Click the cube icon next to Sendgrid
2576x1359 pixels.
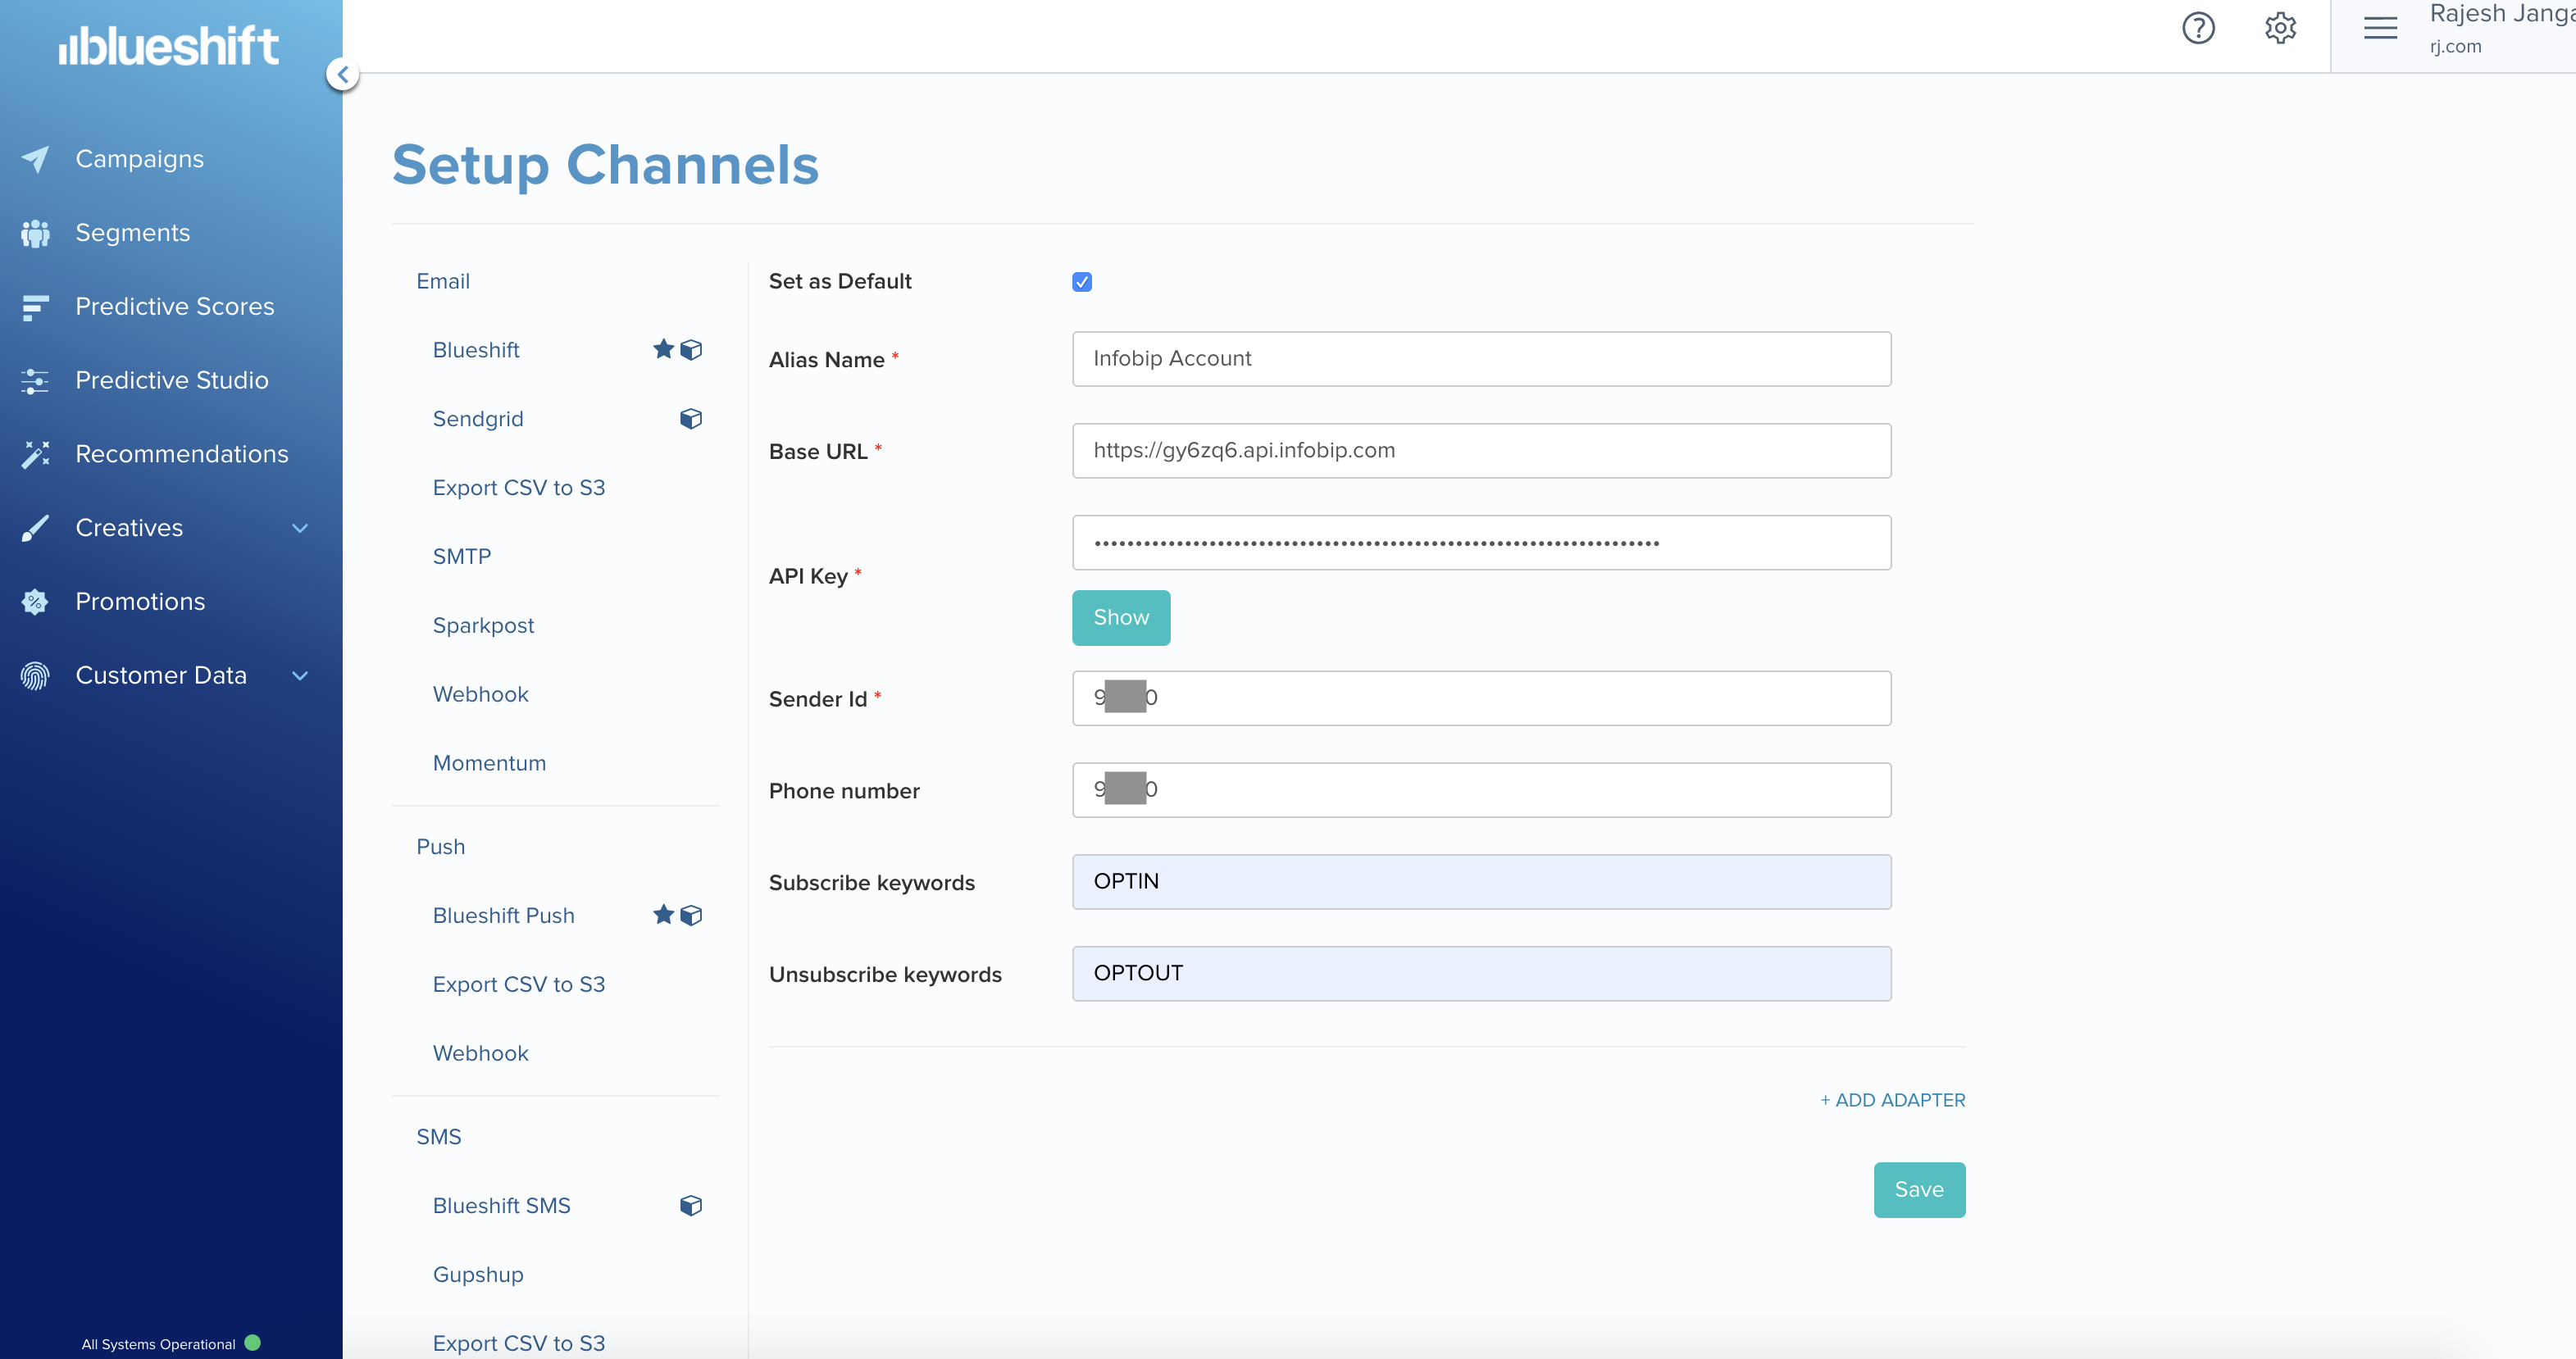(690, 419)
